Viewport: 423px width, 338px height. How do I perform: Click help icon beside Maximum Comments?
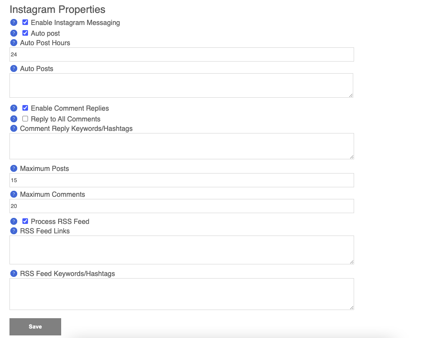[14, 194]
